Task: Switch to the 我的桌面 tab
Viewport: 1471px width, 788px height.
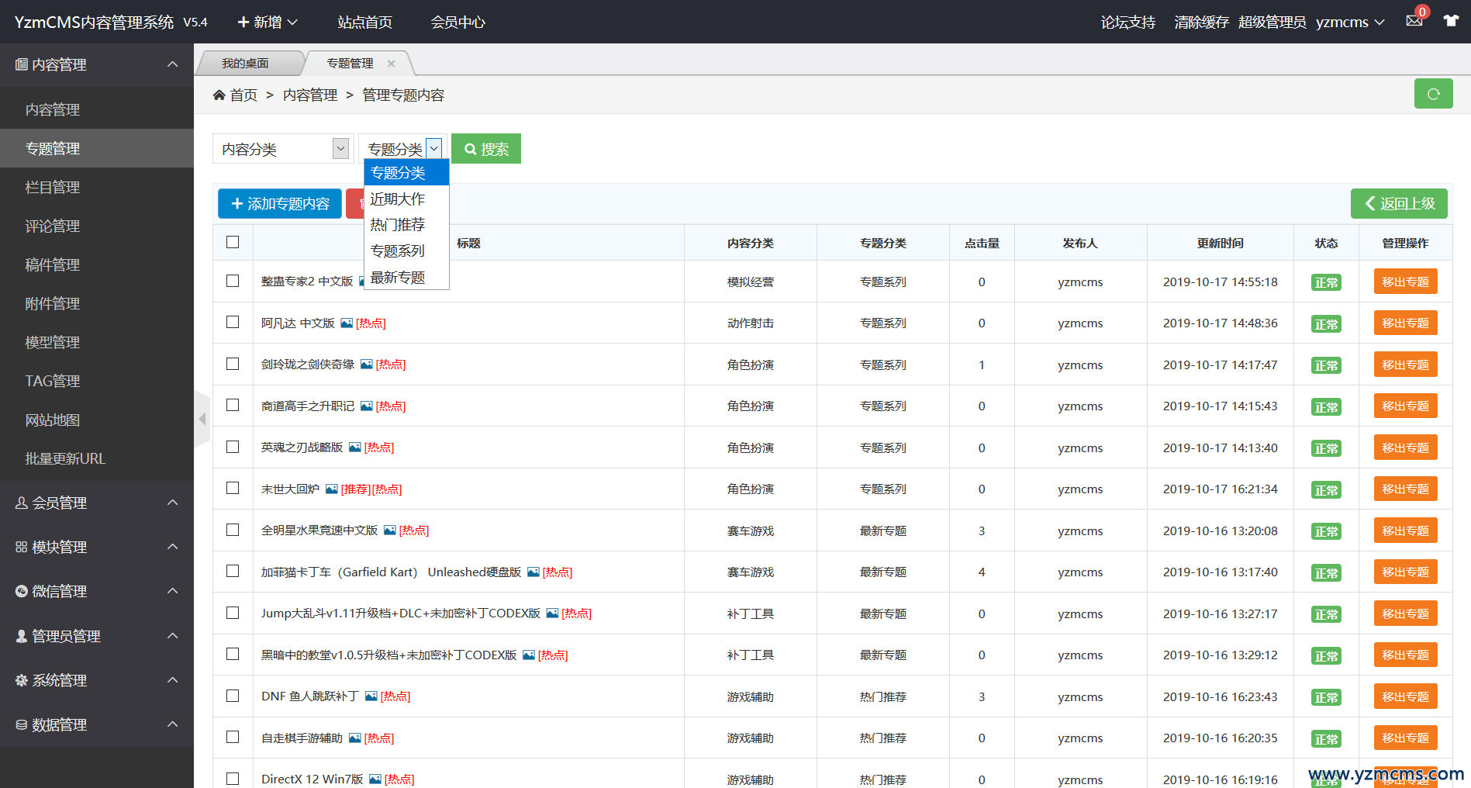Action: [x=245, y=64]
